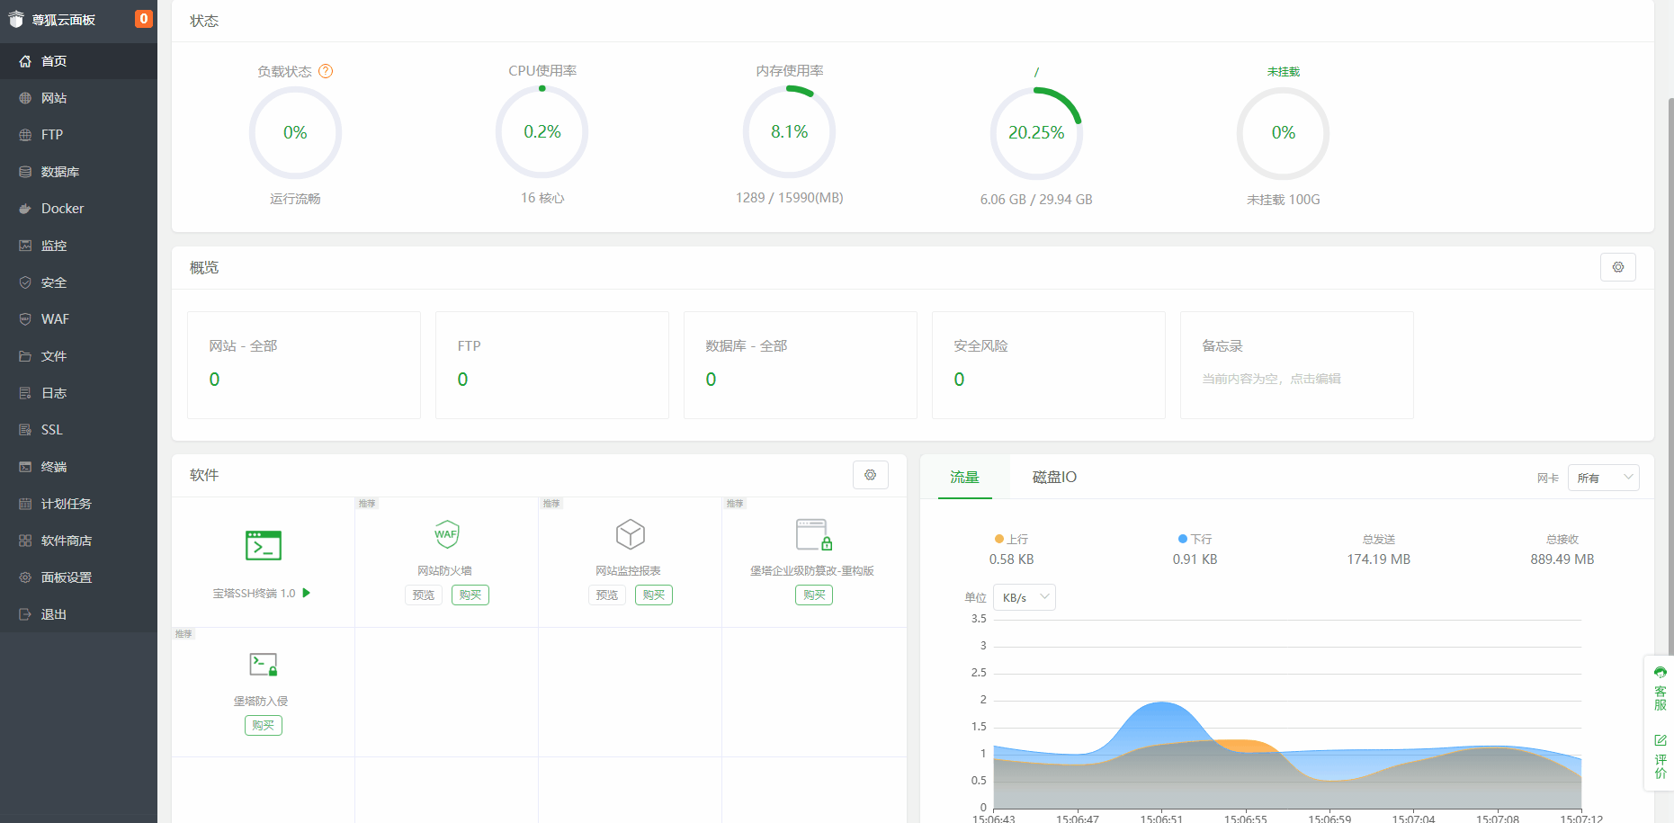Open the 评价 feedback floating button
1674x823 pixels.
[1660, 757]
